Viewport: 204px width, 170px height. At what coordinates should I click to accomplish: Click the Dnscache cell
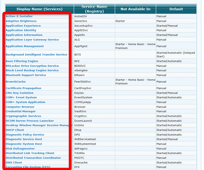click(94, 162)
